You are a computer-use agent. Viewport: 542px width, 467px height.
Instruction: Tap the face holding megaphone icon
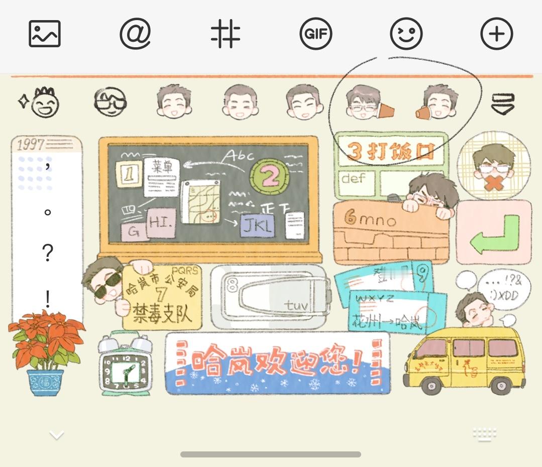pos(436,103)
